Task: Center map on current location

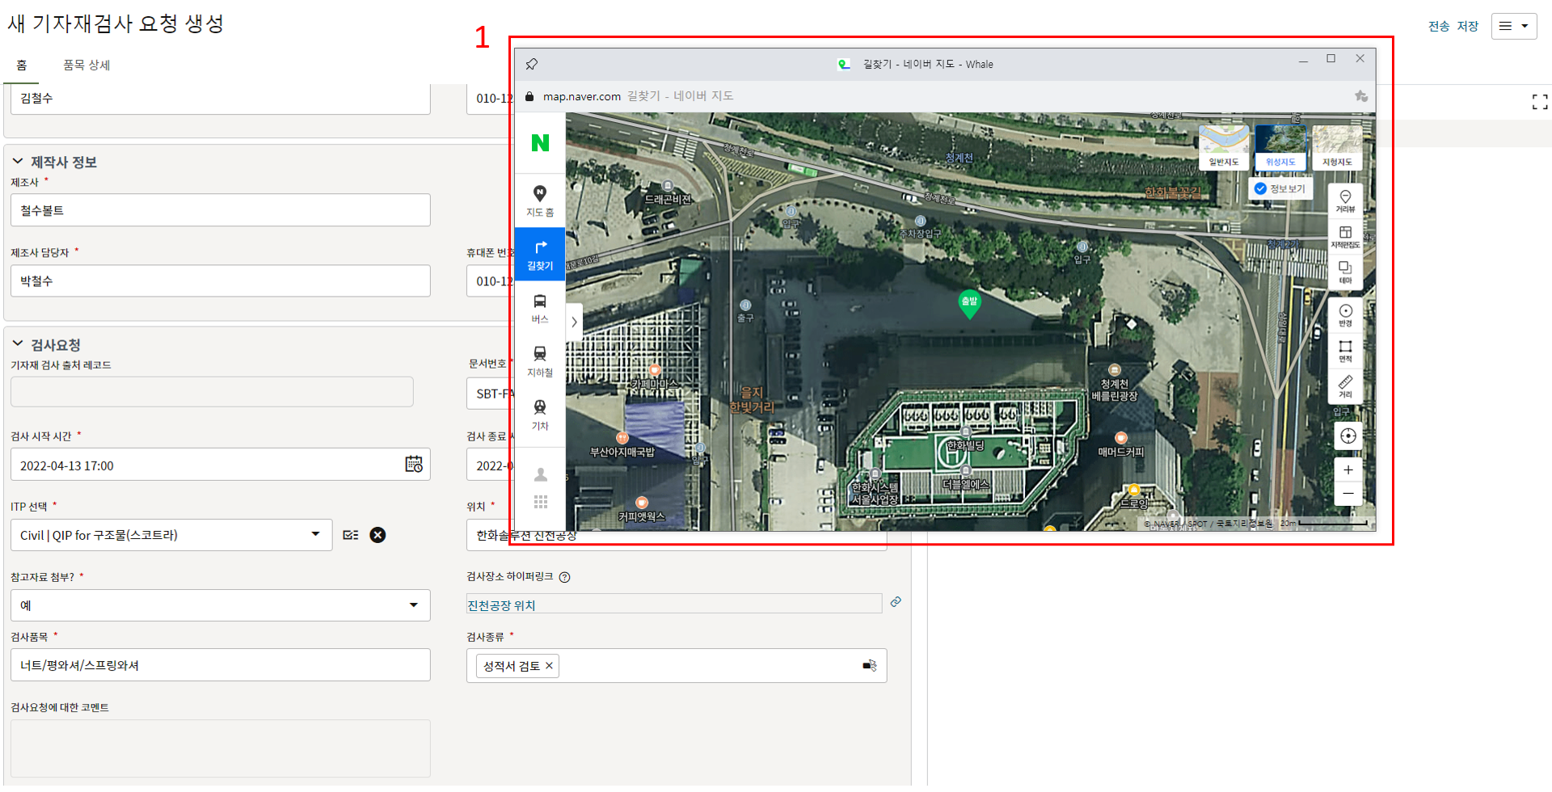Action: (x=1347, y=436)
